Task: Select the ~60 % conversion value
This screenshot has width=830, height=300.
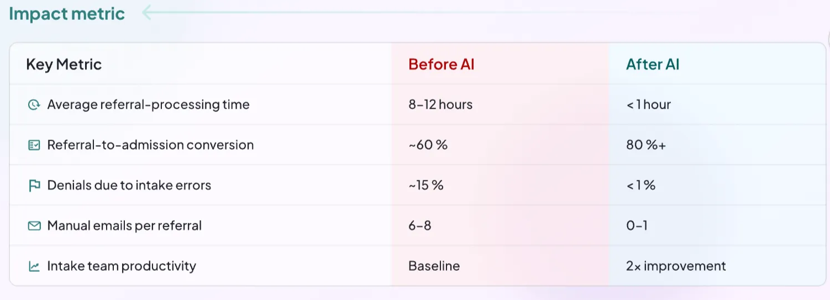Action: click(x=428, y=145)
